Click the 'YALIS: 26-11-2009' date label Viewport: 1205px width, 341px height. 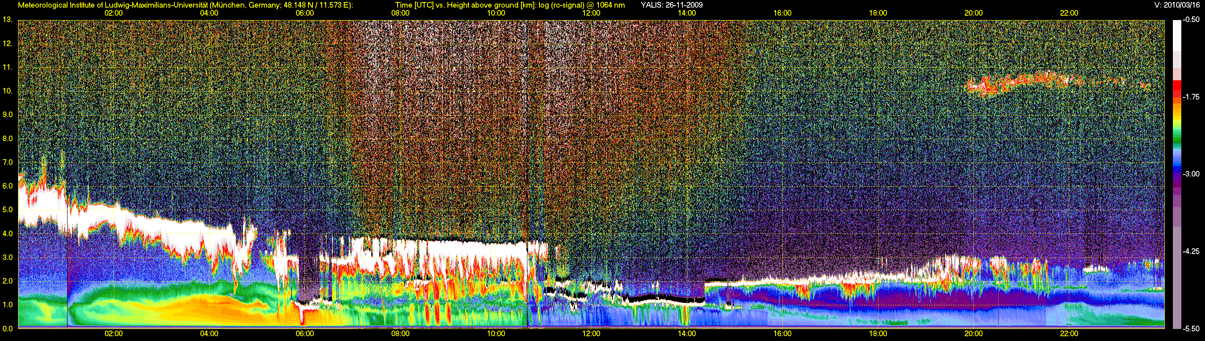pyautogui.click(x=672, y=5)
